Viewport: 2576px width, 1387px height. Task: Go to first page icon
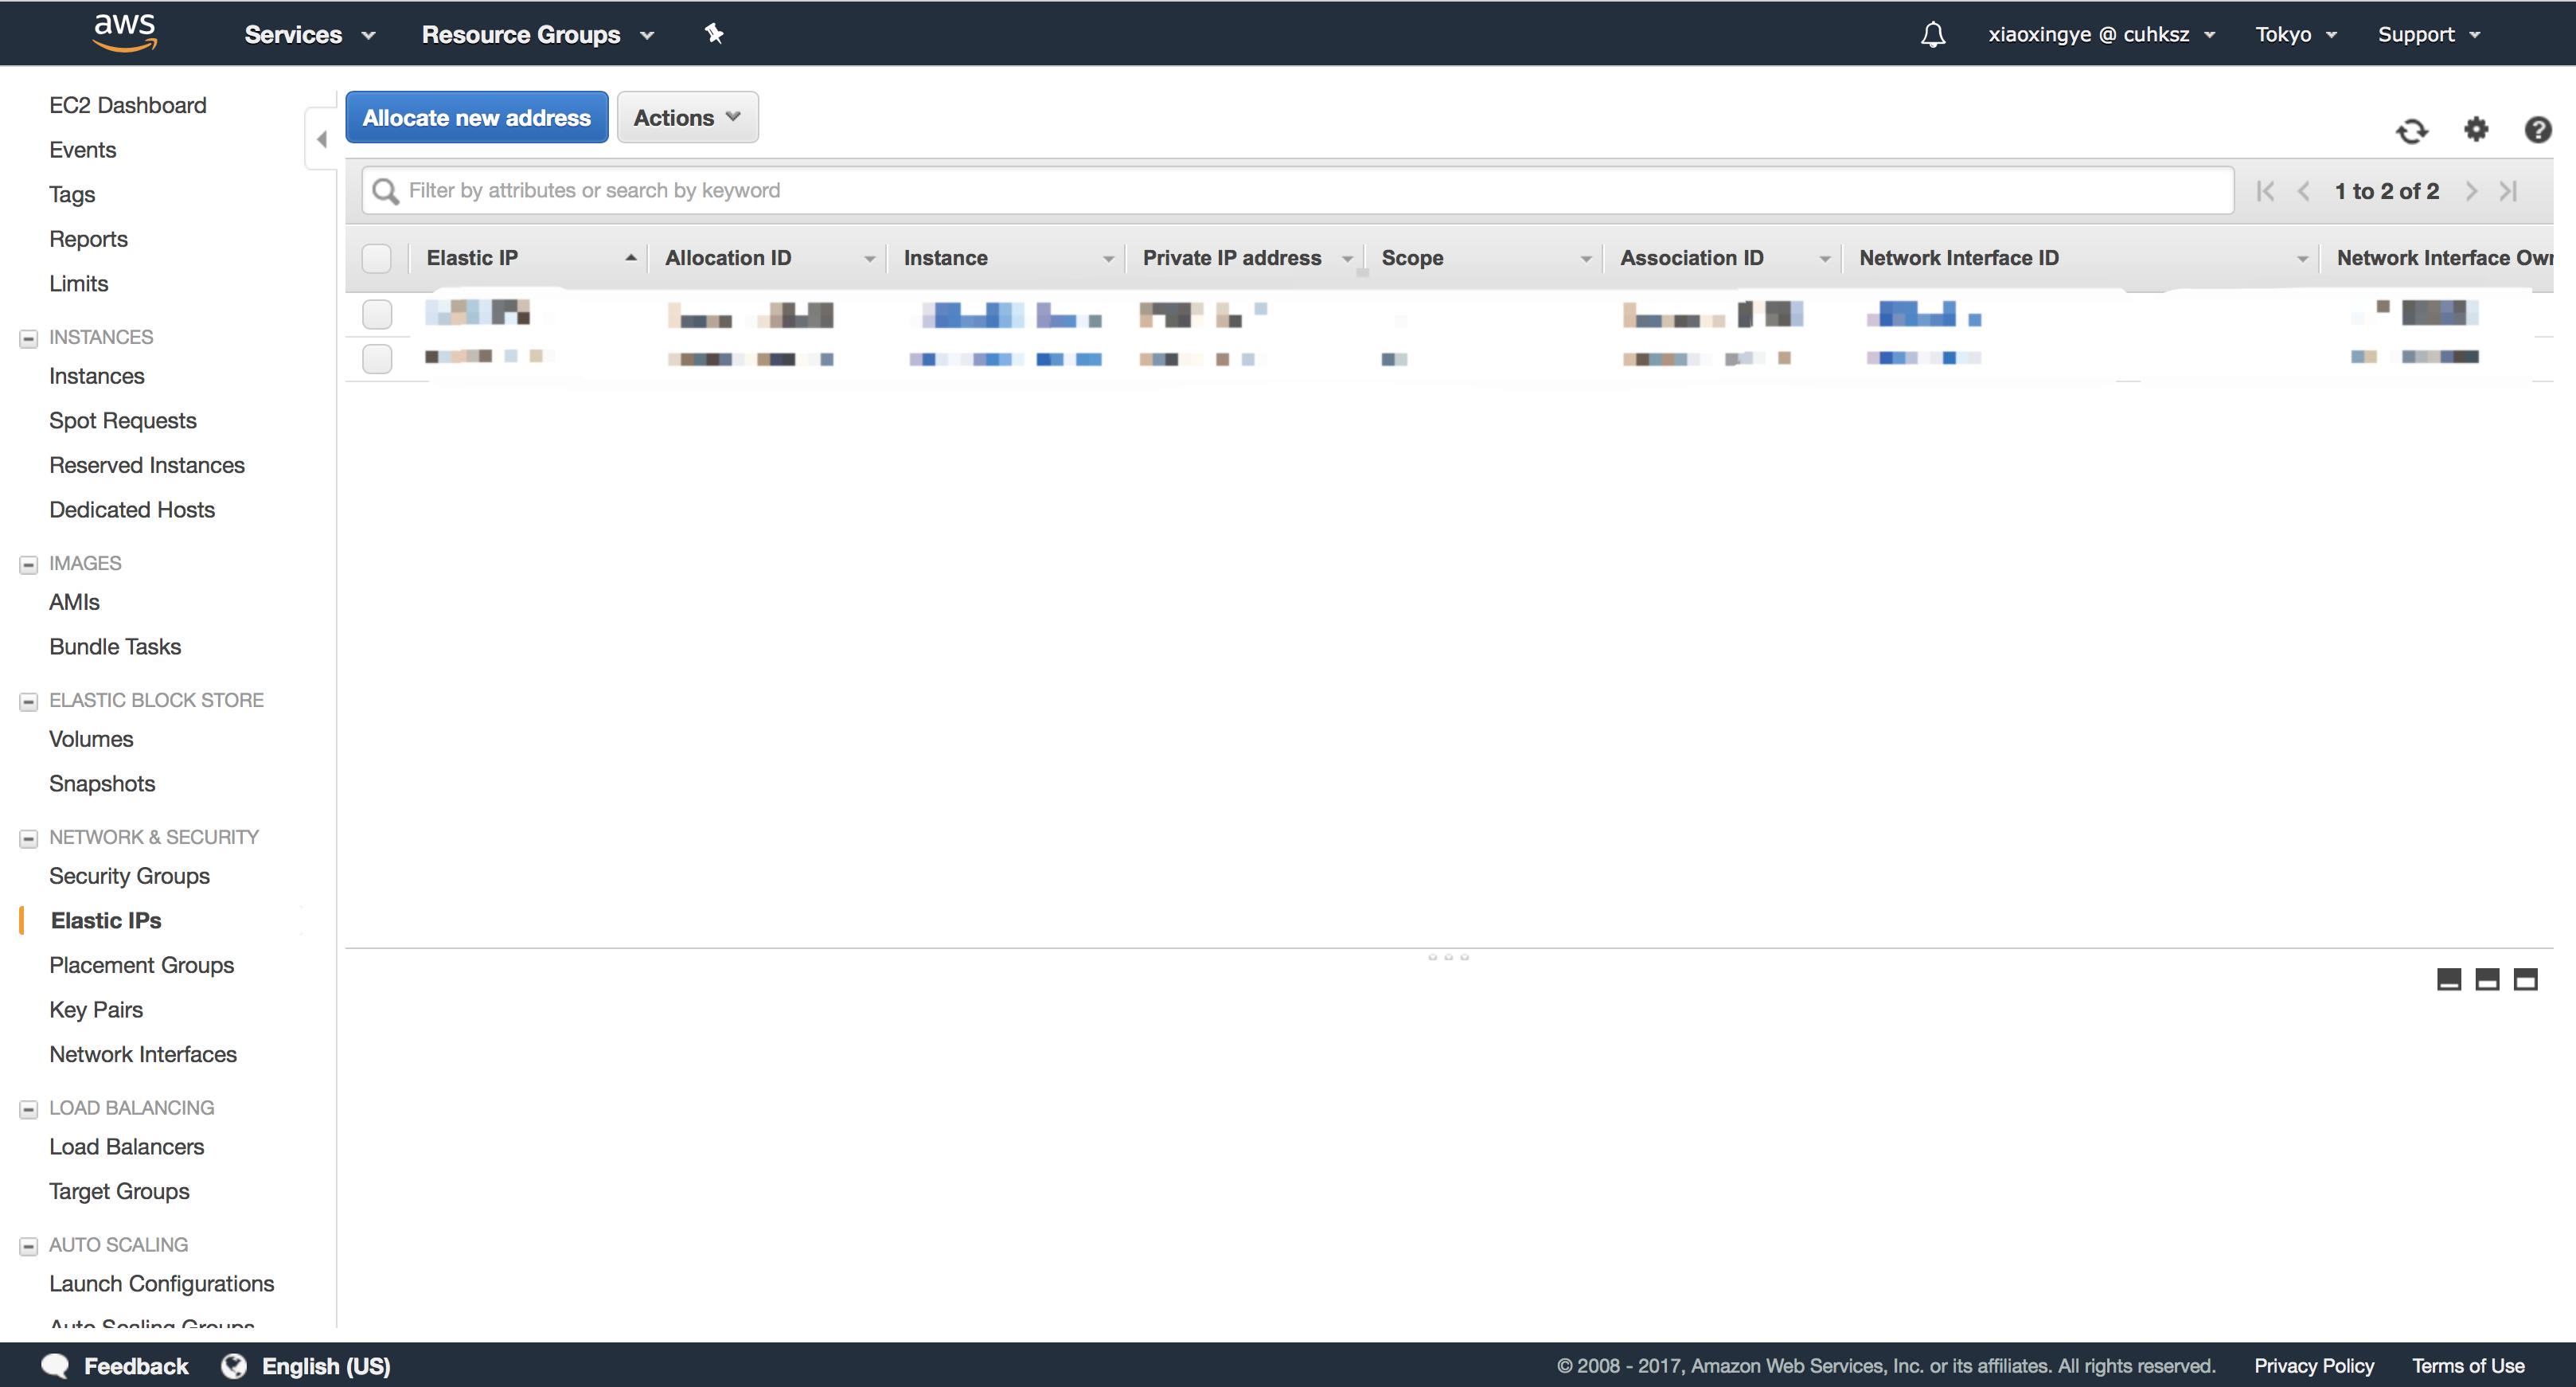(2265, 191)
